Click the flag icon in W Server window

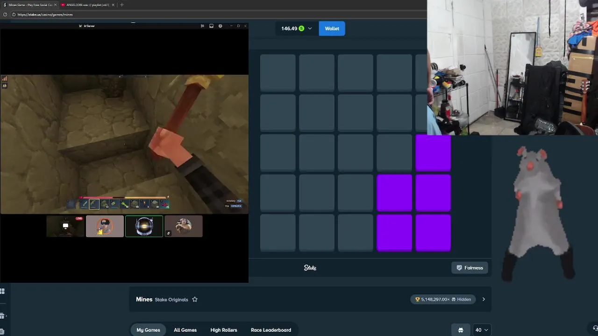click(202, 26)
